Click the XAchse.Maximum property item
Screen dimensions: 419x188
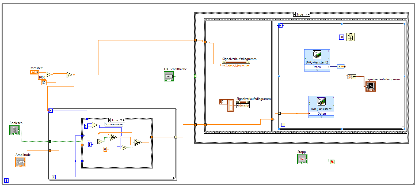pyautogui.click(x=236, y=66)
